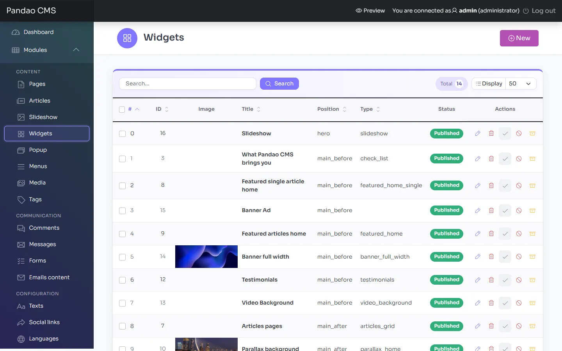Tick the Banner Ad row checkbox
562x351 pixels.
122,211
